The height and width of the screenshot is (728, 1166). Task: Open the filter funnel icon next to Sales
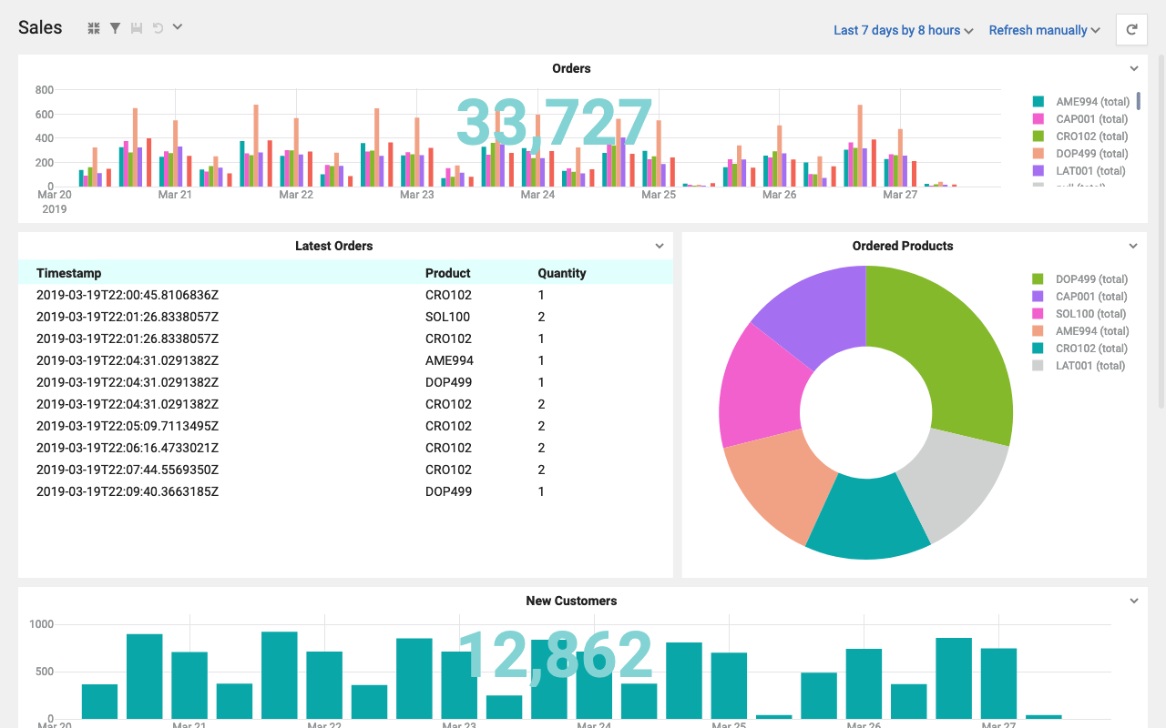(x=115, y=27)
